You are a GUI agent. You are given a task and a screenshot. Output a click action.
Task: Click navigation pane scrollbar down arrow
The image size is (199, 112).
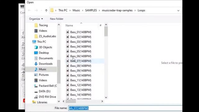point(59,101)
